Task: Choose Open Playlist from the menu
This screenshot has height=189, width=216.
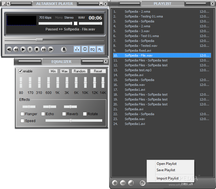Action: [x=166, y=164]
